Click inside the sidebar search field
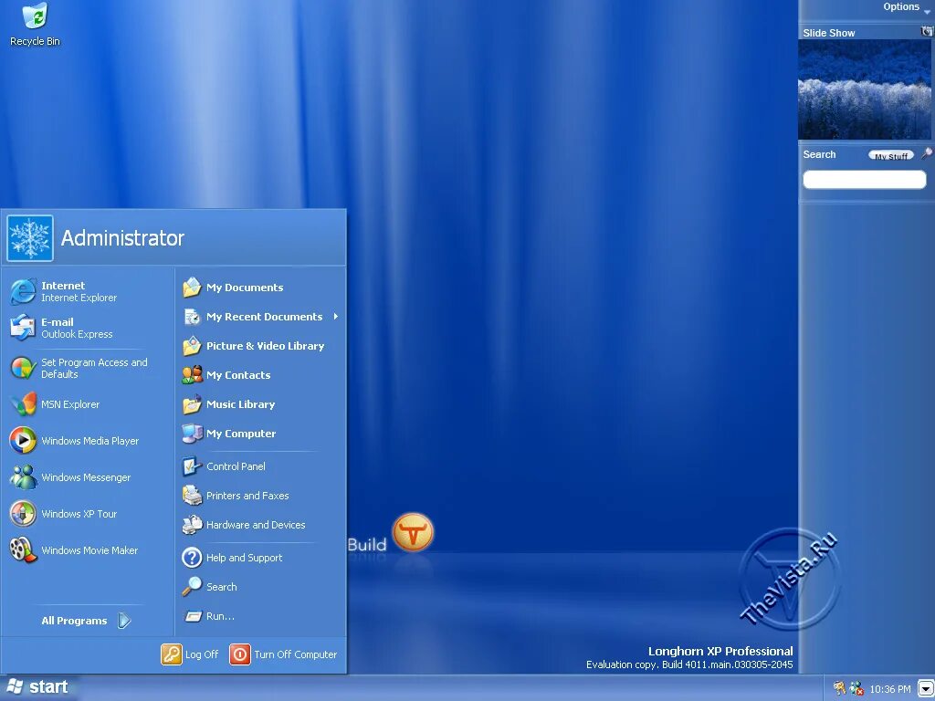 864,179
